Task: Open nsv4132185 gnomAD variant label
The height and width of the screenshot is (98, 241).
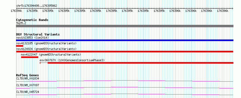Action: [x=46, y=43]
